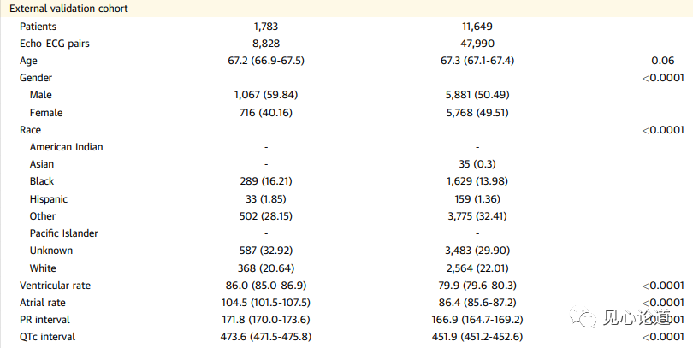Select the Pacific Islander row label

tap(63, 233)
